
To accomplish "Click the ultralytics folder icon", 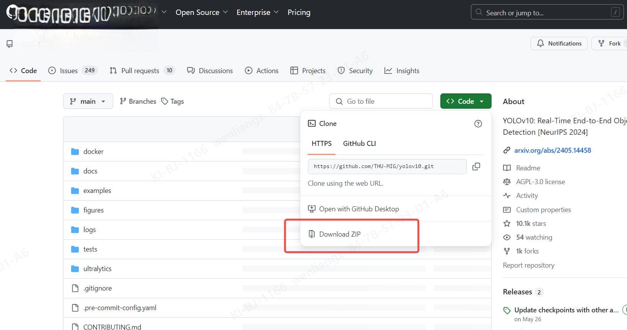I will tap(75, 269).
